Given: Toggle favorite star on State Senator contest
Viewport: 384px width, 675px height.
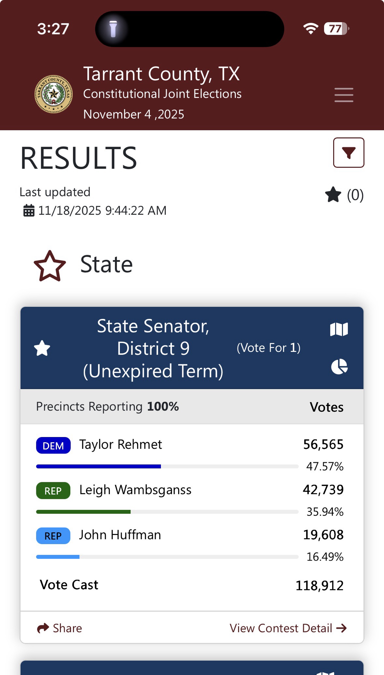Looking at the screenshot, I should point(42,348).
